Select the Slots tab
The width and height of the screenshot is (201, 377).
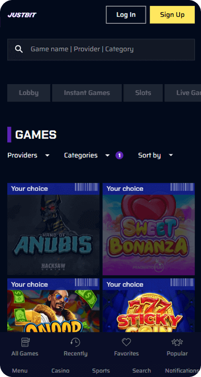[143, 93]
